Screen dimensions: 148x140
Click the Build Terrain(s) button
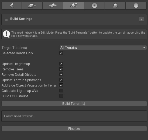74,103
